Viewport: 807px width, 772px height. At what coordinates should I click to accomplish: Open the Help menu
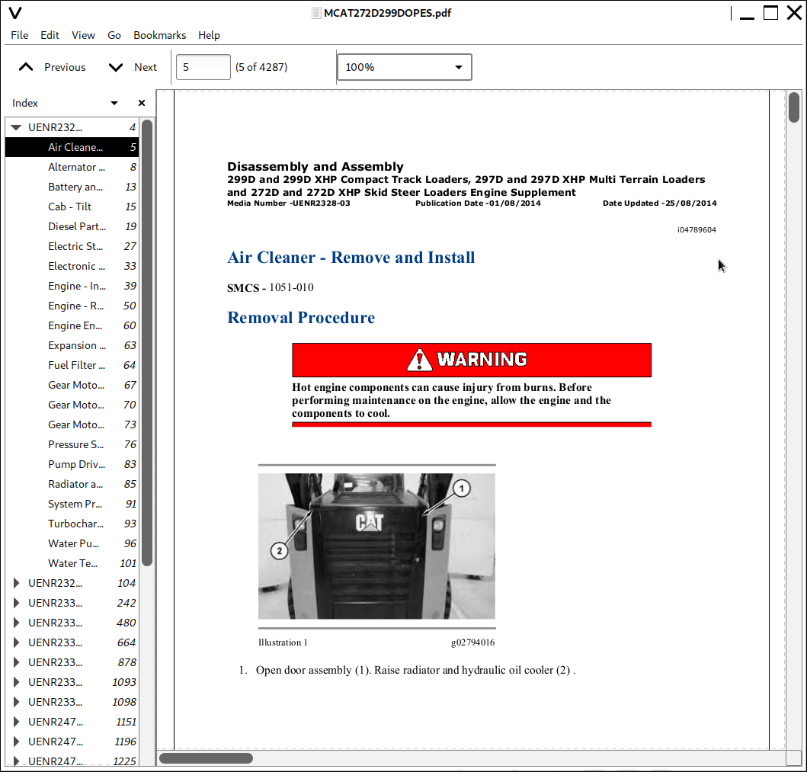pos(209,35)
